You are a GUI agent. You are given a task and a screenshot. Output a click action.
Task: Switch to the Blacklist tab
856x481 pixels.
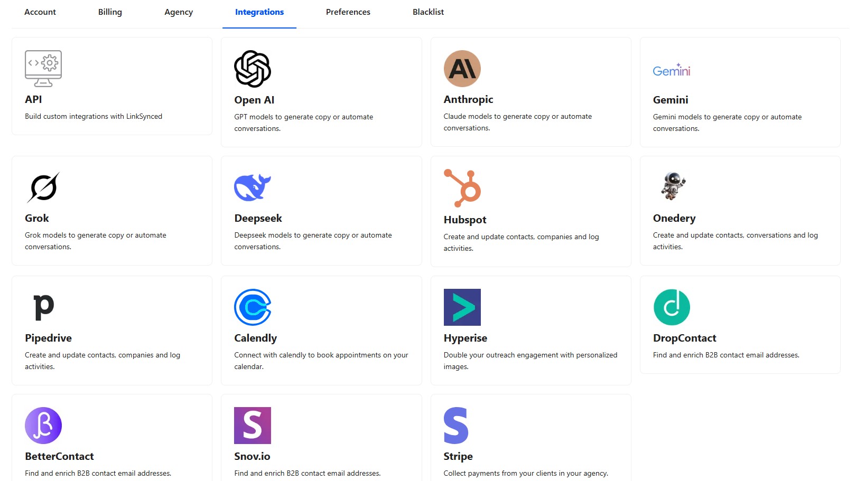[428, 12]
